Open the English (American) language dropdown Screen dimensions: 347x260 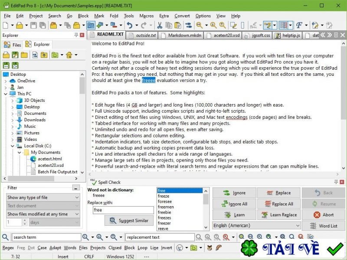coord(256,225)
